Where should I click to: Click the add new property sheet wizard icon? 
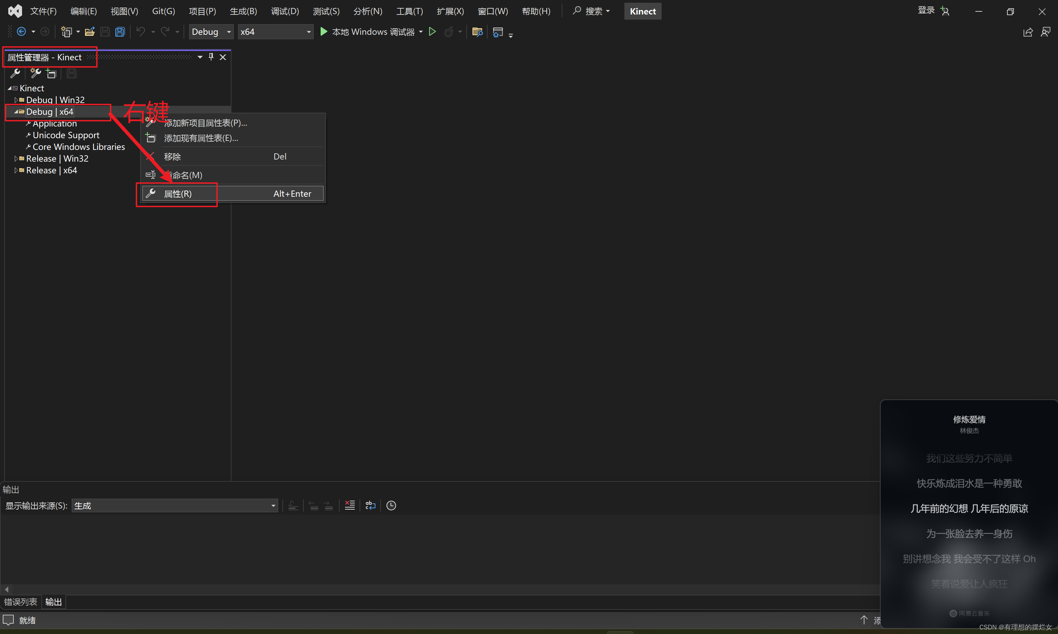(35, 73)
